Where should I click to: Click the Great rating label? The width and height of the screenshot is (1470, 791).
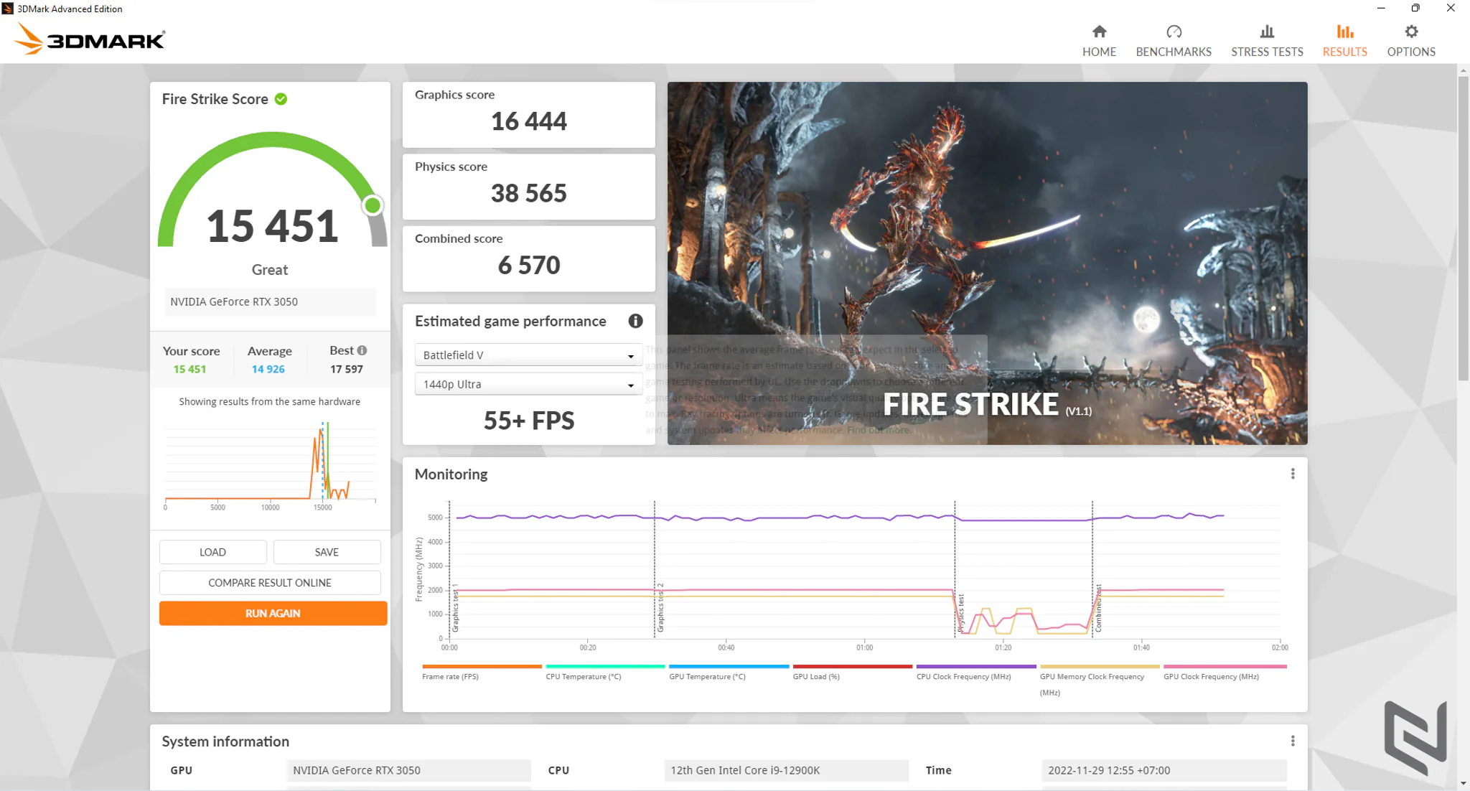[269, 270]
